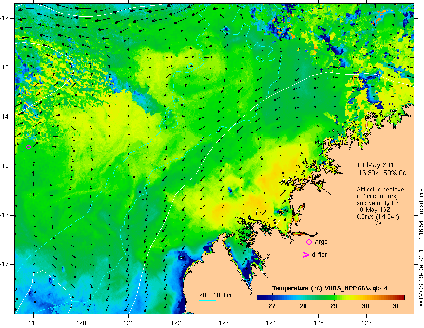Click the Temperature (°C) VIIRS_NPP title
This screenshot has width=424, height=328.
[x=330, y=288]
